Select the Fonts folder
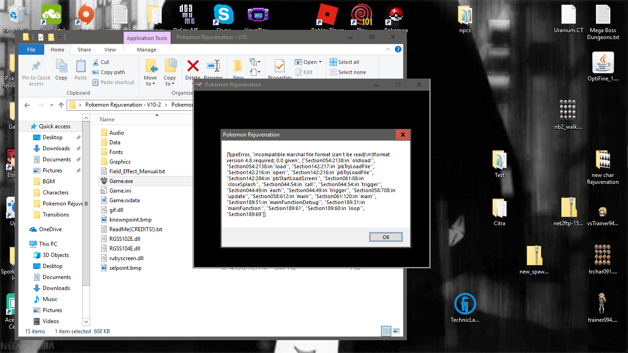The image size is (628, 353). (116, 152)
